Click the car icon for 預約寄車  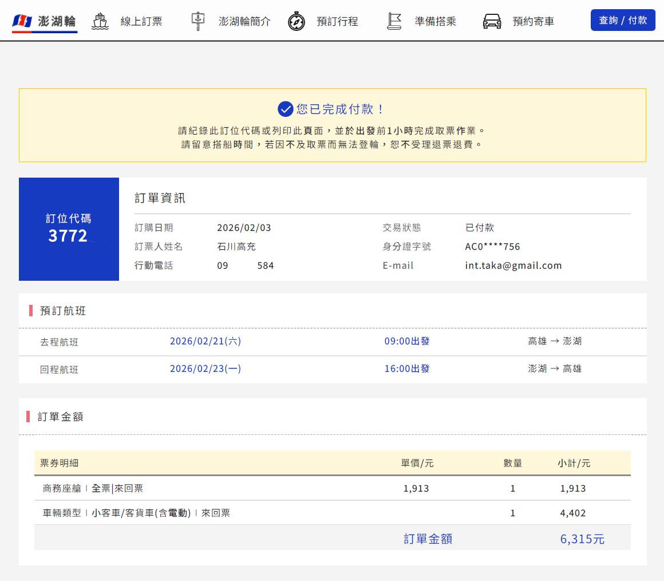pos(492,21)
